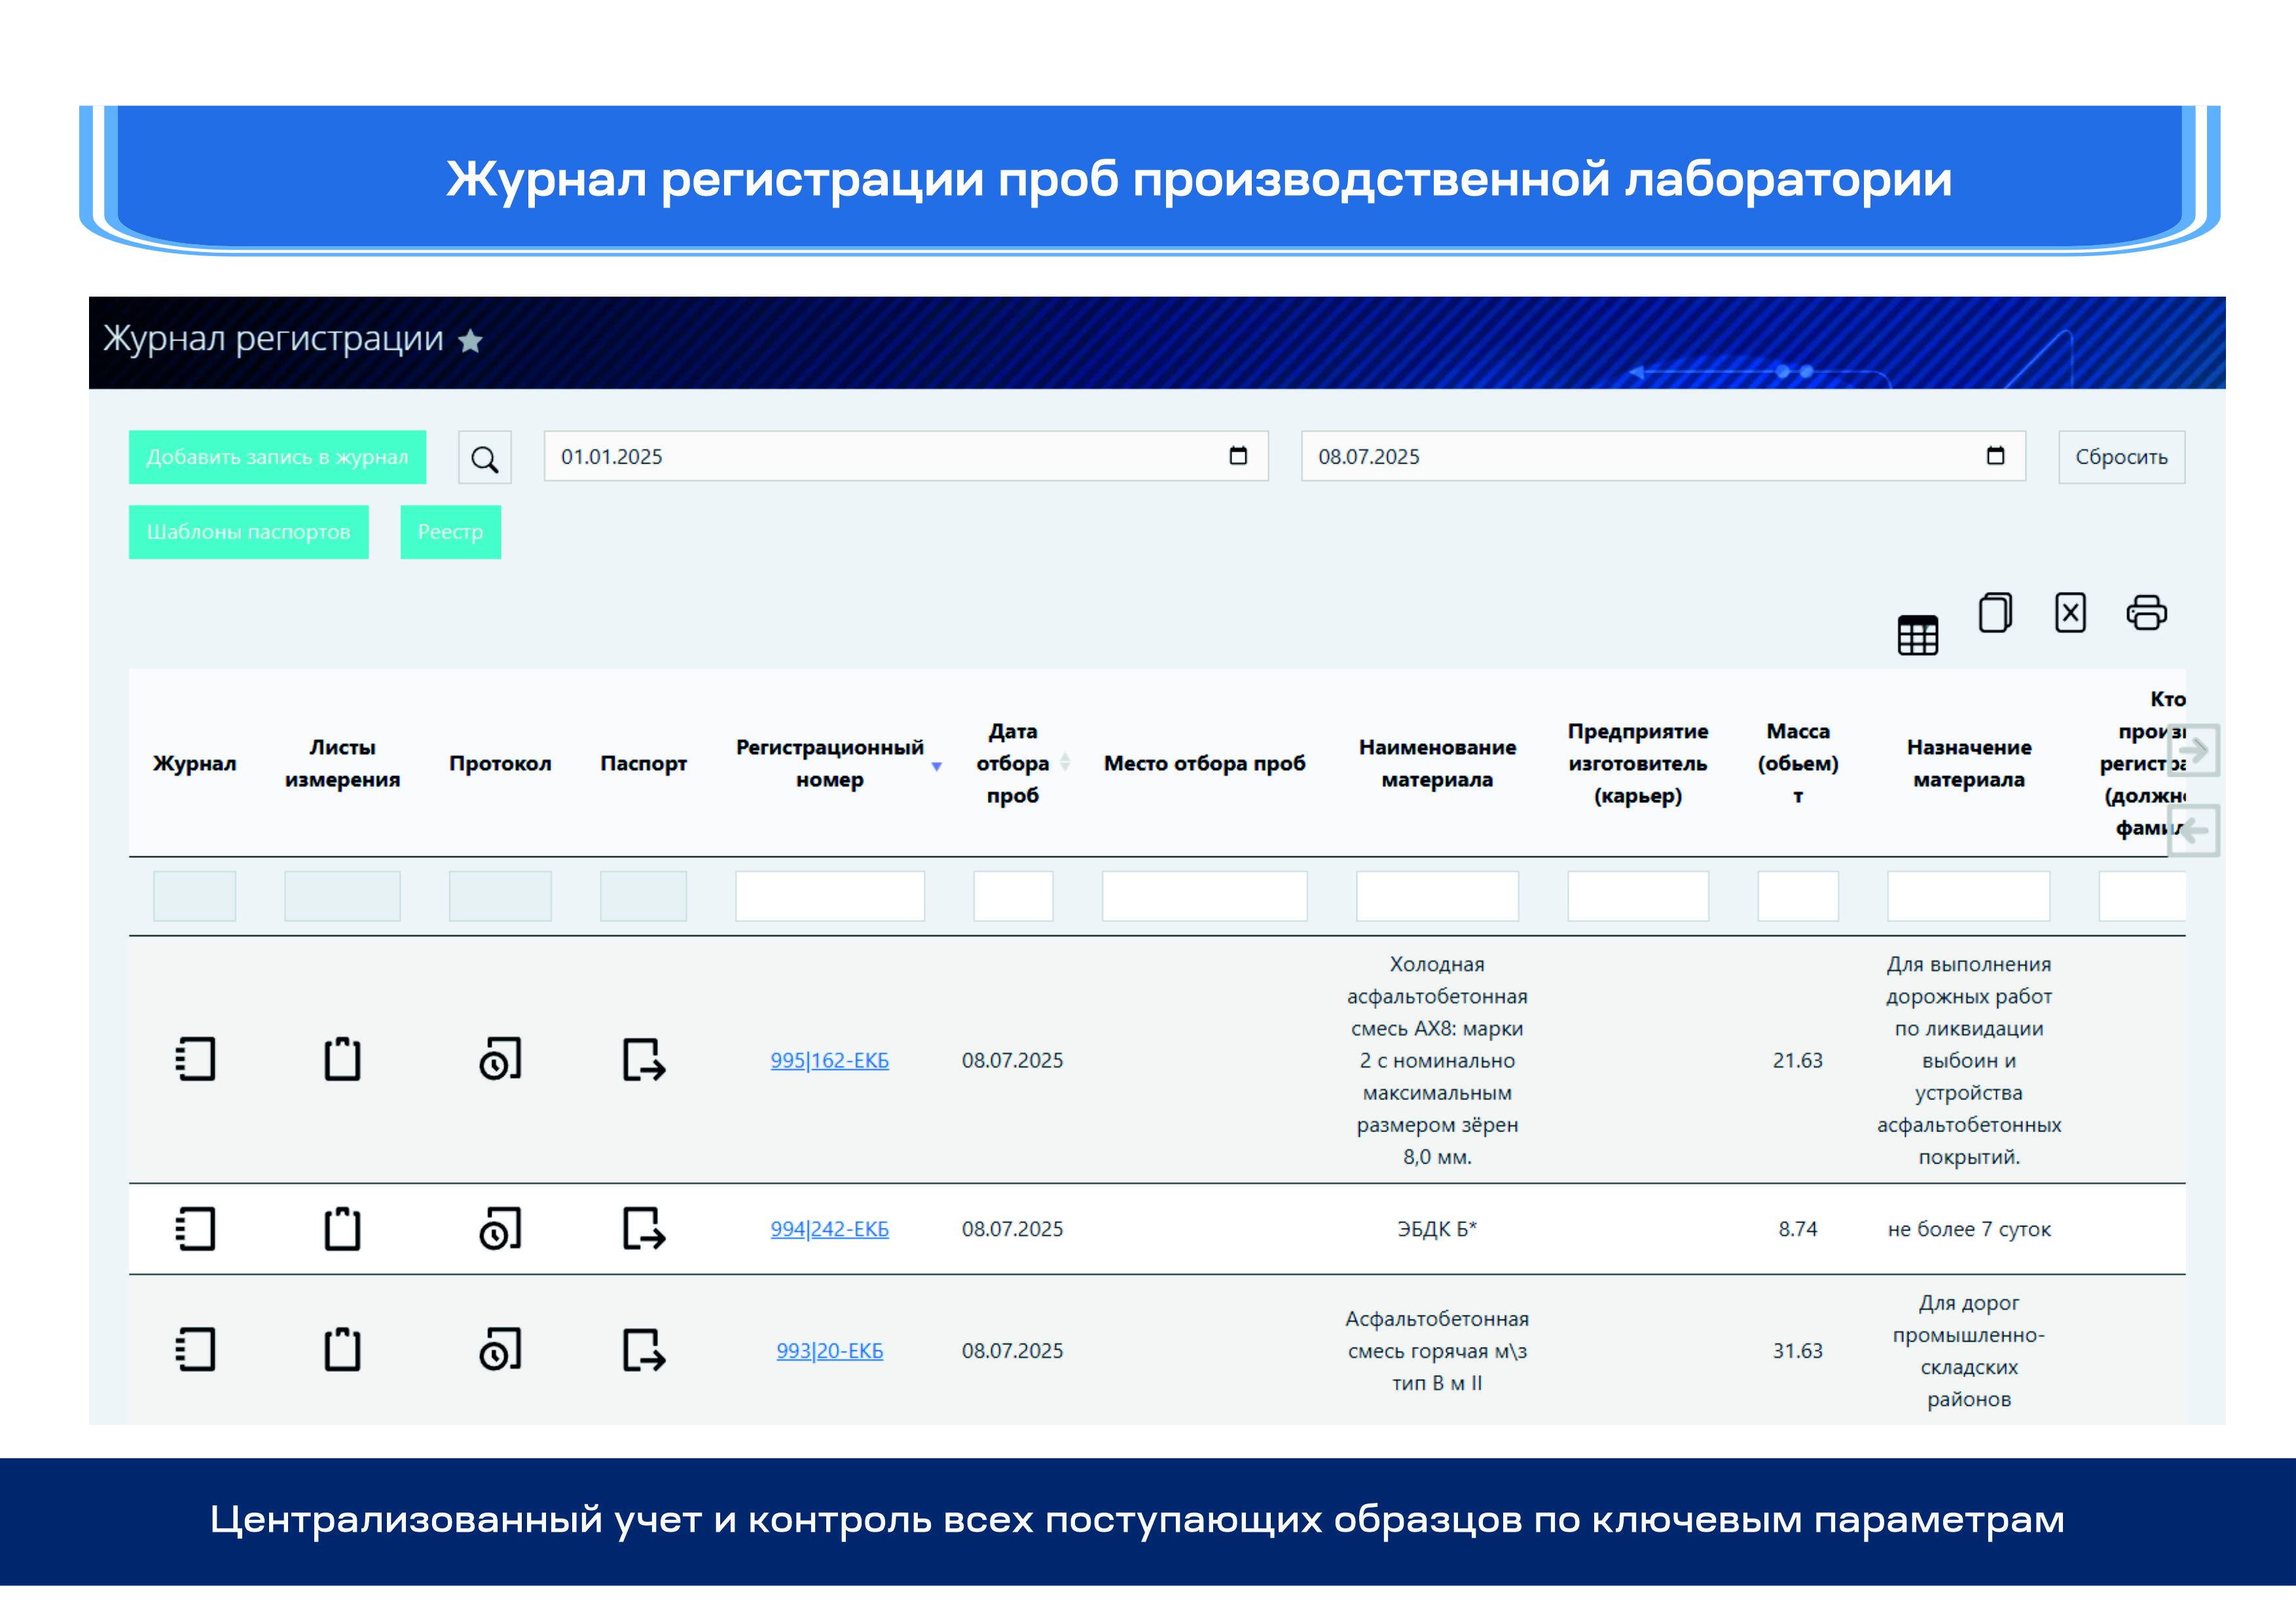The width and height of the screenshot is (2296, 1624).
Task: Click filter field under Наименование материала
Action: (x=1437, y=896)
